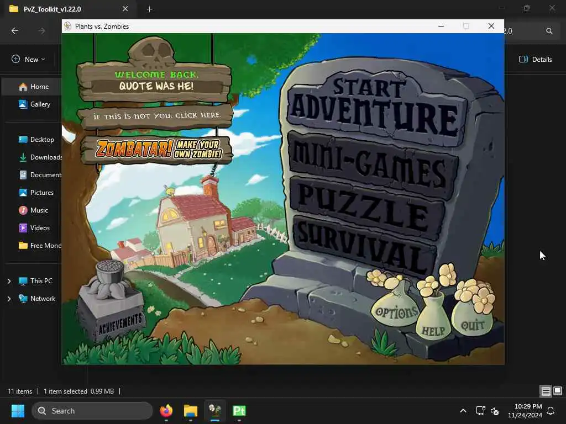This screenshot has height=424, width=566.
Task: Select Puzzle mode on the tombstone
Action: click(x=368, y=208)
